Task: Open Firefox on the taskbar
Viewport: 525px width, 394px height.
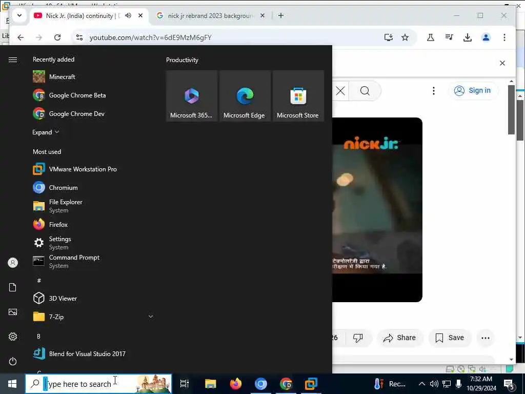Action: [x=236, y=384]
